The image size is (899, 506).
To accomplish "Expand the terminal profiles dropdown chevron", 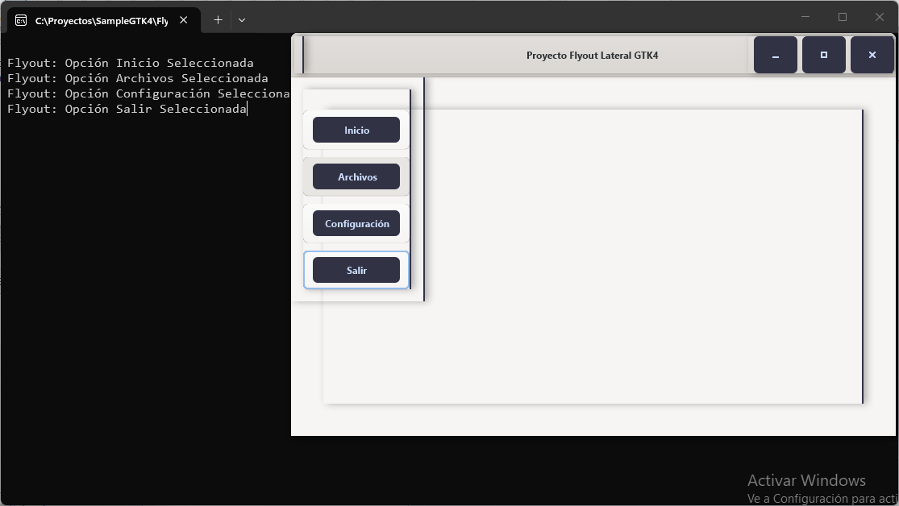I will coord(242,20).
